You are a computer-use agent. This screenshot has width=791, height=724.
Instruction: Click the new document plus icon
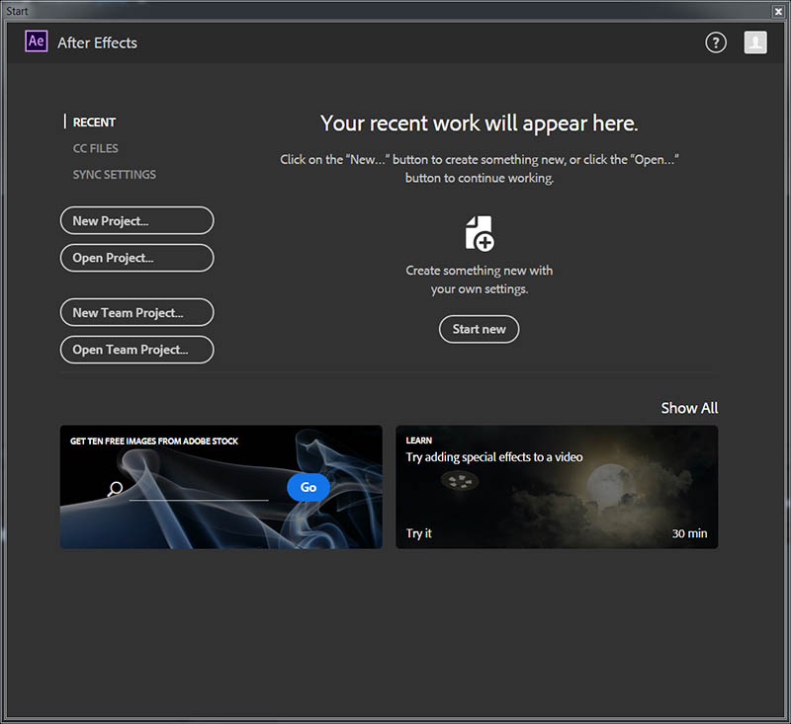[x=479, y=233]
